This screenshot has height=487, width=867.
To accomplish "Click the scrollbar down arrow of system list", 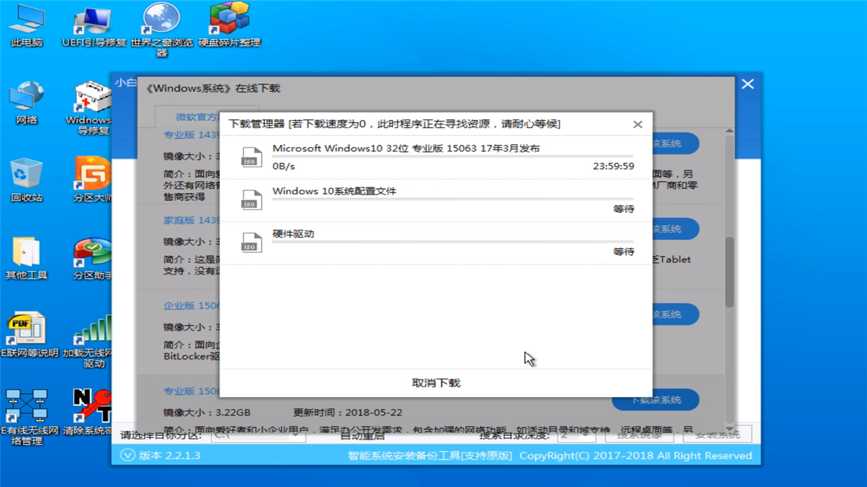I will tap(729, 429).
